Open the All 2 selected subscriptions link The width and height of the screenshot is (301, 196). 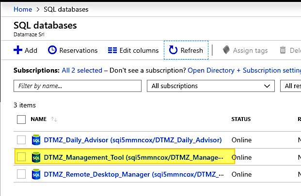click(82, 70)
